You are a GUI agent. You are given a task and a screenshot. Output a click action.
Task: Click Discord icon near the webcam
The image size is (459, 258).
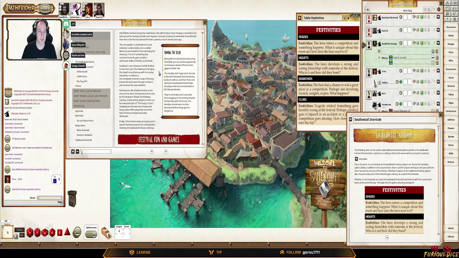pyautogui.click(x=66, y=24)
